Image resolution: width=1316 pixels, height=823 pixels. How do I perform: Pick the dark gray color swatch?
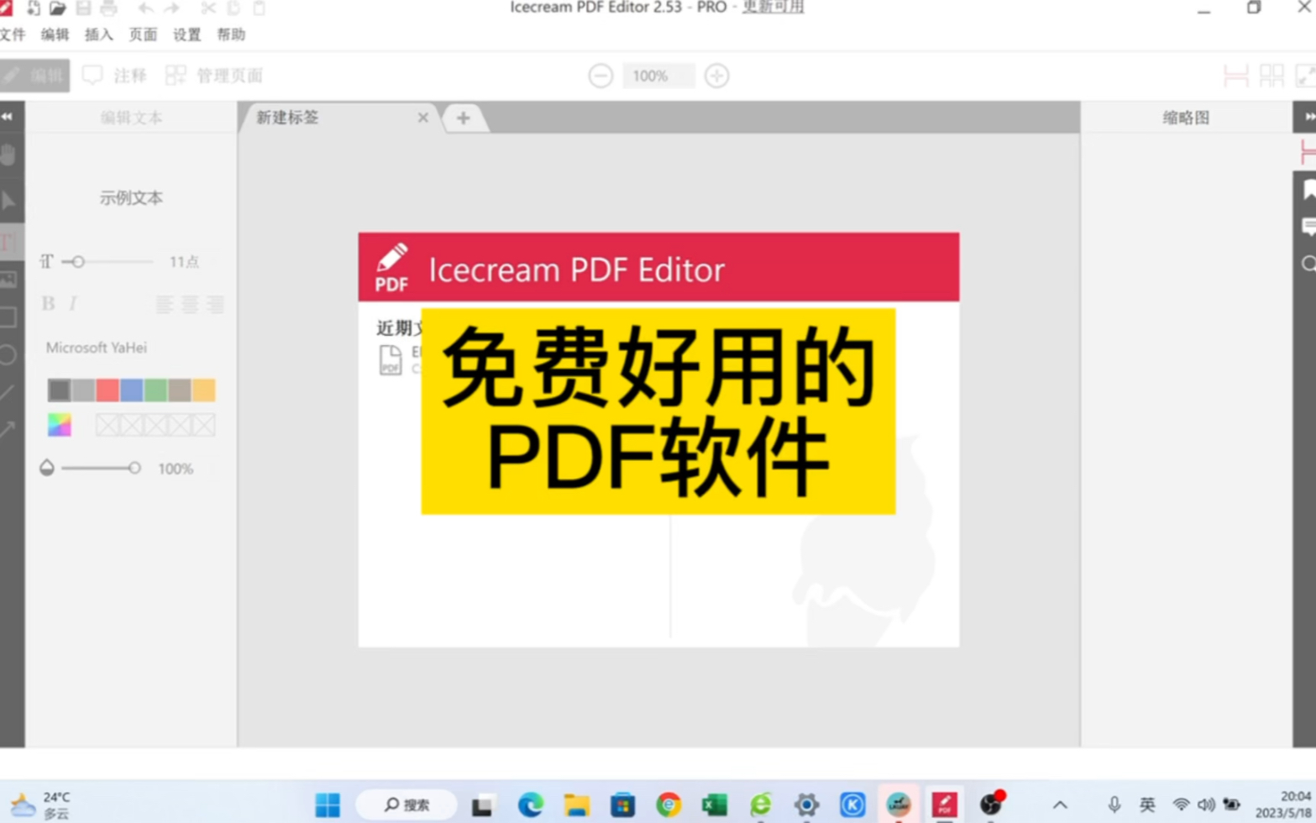[x=59, y=390]
